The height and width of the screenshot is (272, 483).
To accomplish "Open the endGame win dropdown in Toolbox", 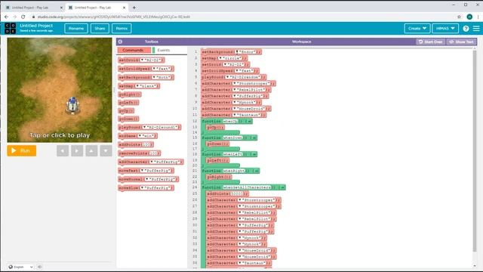I will 146,136.
